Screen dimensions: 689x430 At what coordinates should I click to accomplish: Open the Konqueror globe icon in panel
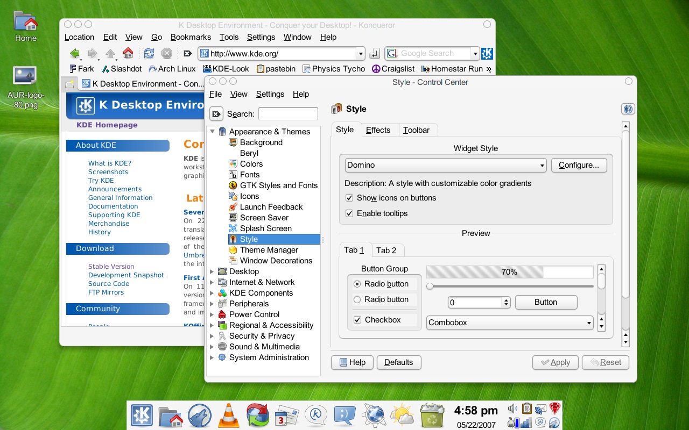374,415
